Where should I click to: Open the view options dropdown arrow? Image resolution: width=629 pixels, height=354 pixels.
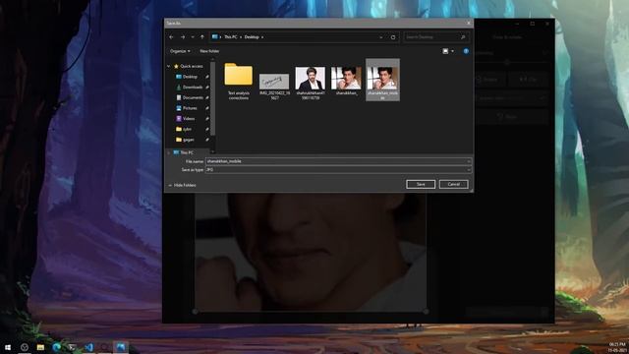pos(452,51)
